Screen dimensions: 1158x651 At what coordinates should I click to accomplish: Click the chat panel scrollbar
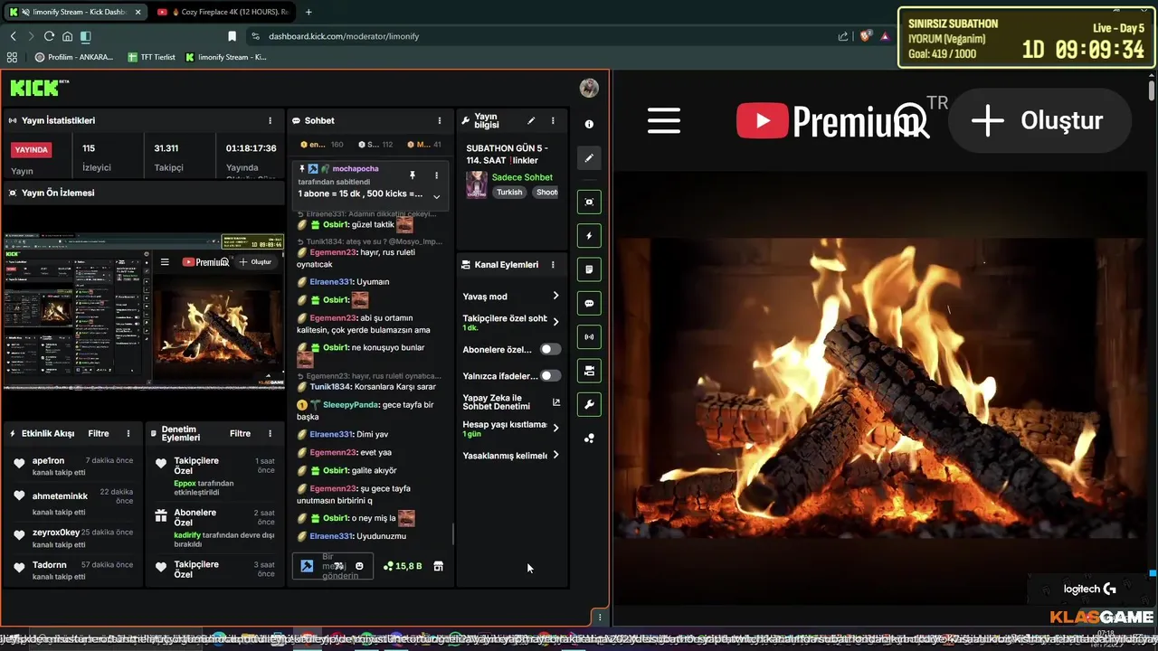point(452,533)
